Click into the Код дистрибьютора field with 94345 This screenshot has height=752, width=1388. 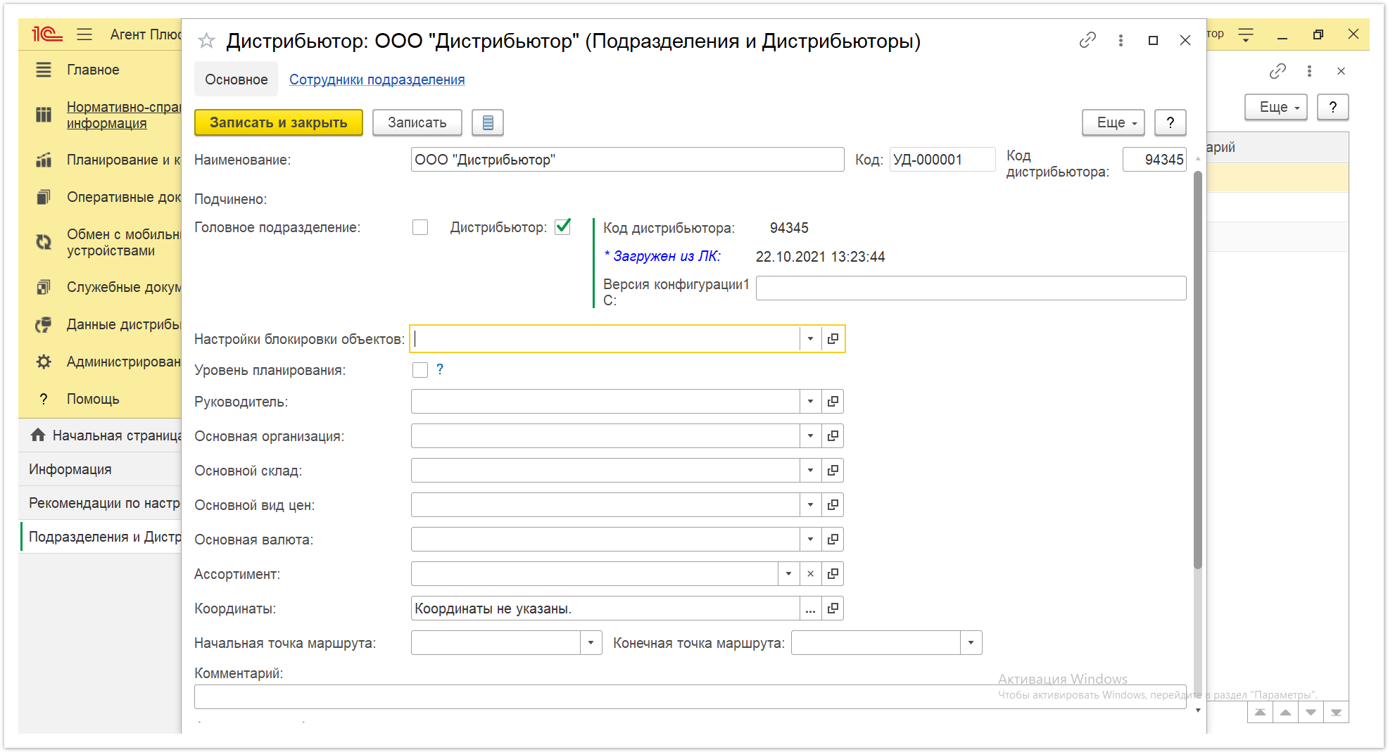(x=1154, y=160)
